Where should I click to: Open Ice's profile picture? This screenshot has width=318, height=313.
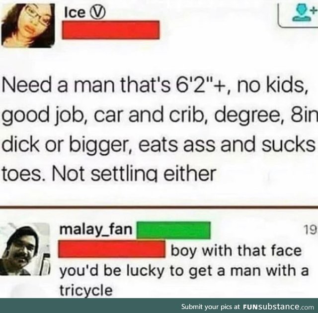pyautogui.click(x=28, y=25)
